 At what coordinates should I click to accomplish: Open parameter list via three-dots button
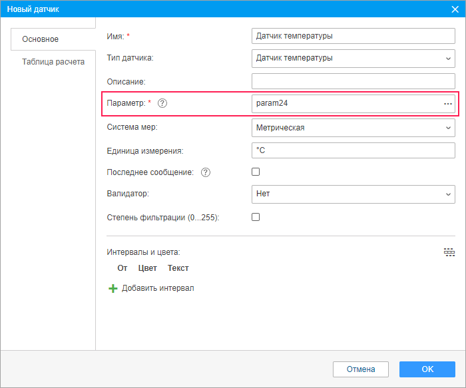[448, 104]
